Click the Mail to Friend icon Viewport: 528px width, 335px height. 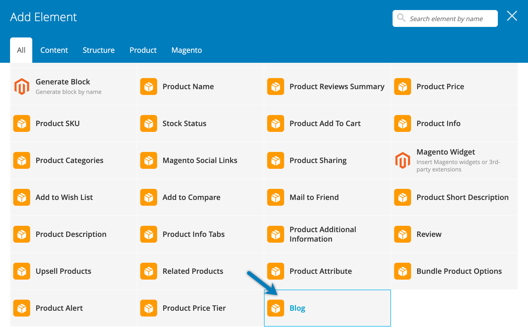(276, 197)
